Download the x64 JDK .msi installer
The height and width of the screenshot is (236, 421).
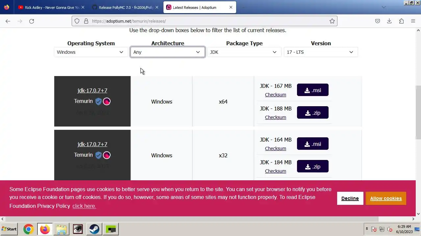[312, 90]
